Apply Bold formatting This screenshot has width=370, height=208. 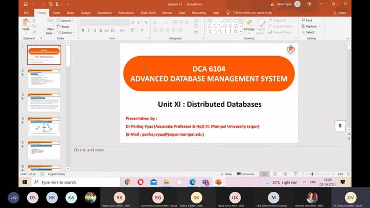(83, 30)
